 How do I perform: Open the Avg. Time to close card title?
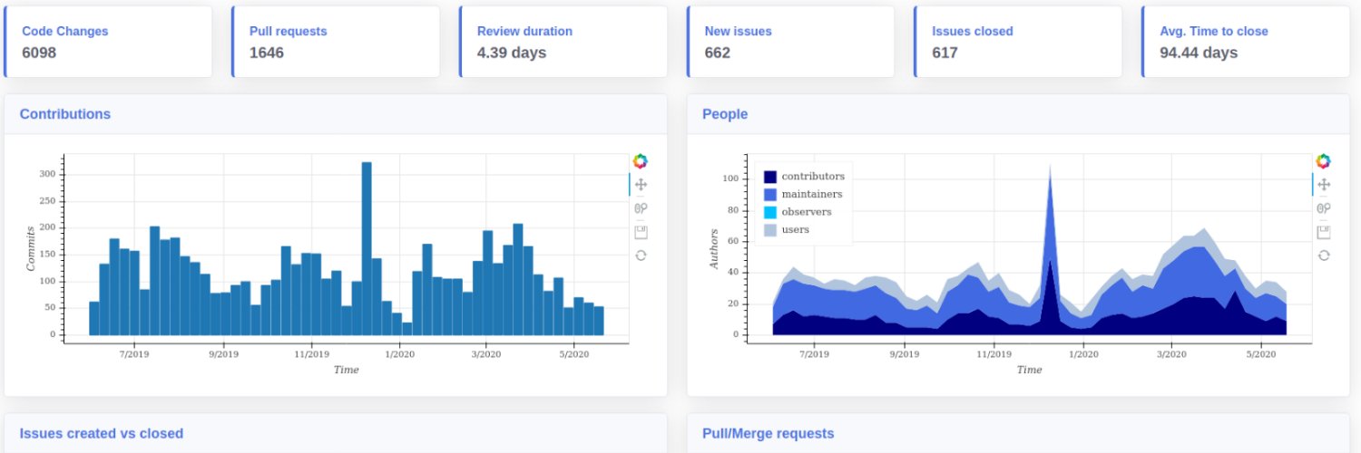(x=1214, y=31)
